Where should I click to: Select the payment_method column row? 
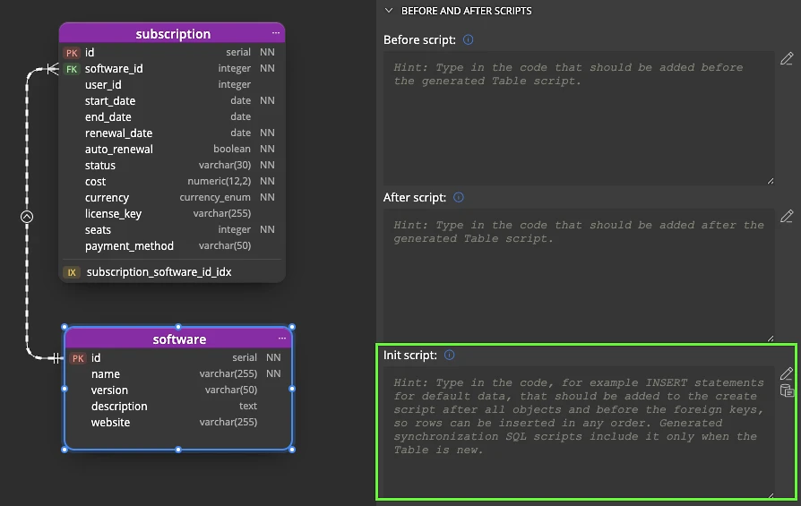point(172,246)
